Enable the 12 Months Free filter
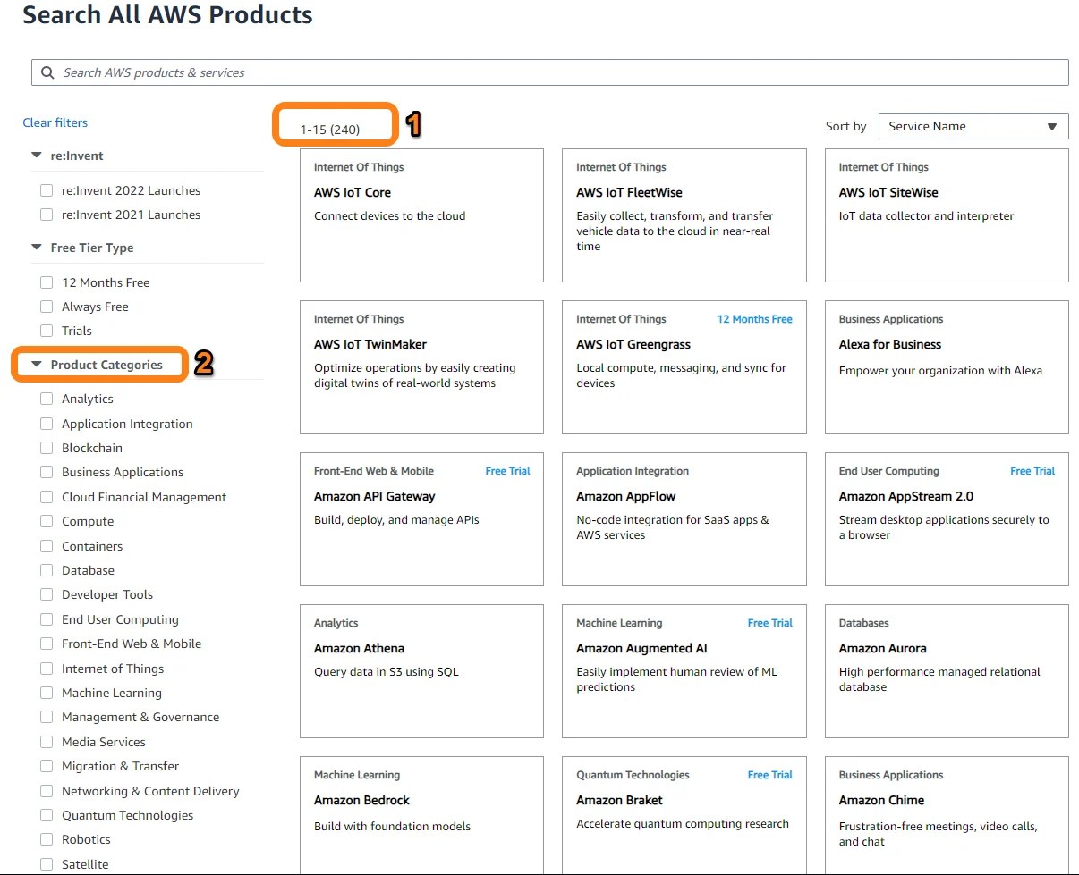 pos(47,282)
